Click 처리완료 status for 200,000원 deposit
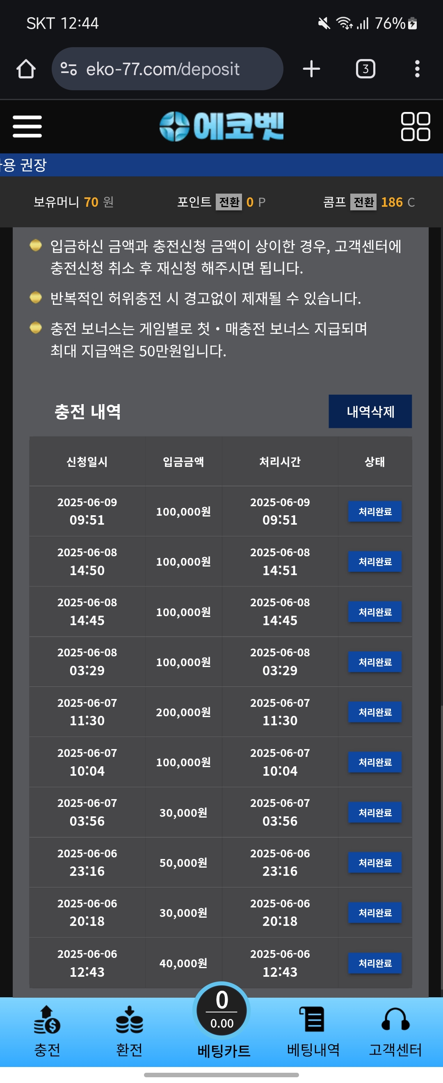Image resolution: width=443 pixels, height=1083 pixels. click(x=375, y=713)
